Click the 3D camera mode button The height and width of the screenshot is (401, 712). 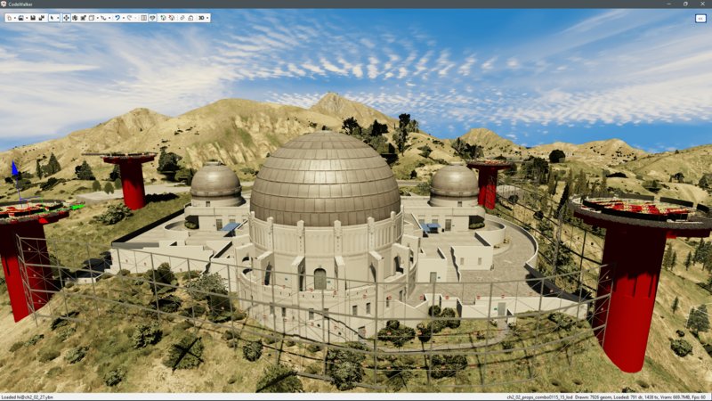click(201, 18)
